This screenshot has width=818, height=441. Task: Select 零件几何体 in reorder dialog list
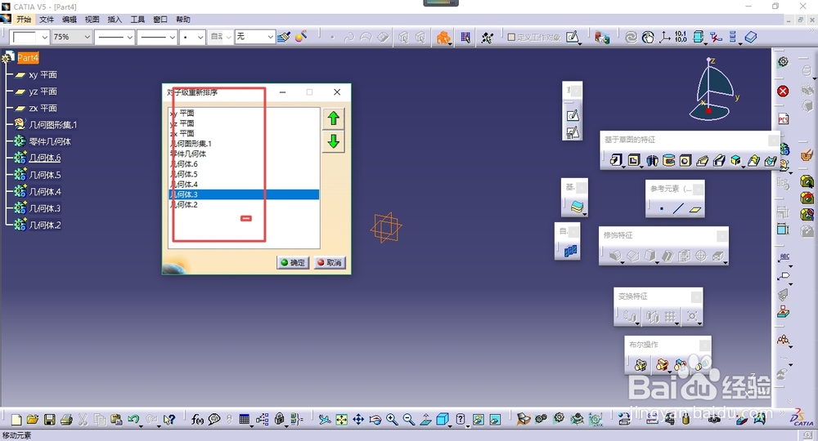click(x=244, y=154)
